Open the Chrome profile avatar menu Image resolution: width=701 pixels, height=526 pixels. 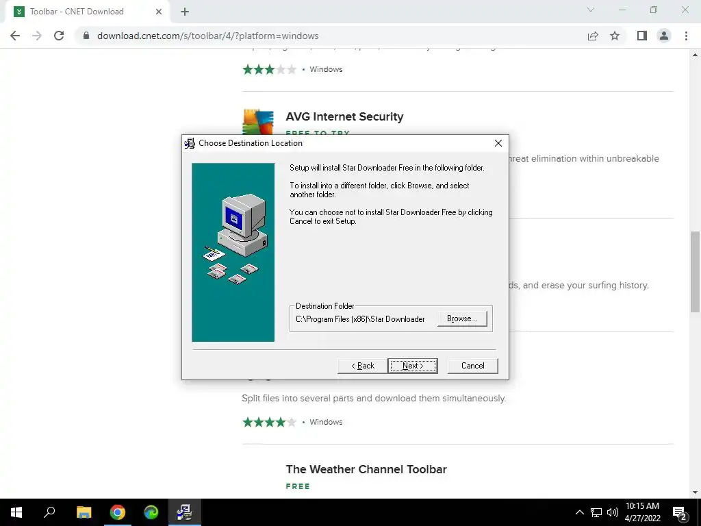pos(664,36)
